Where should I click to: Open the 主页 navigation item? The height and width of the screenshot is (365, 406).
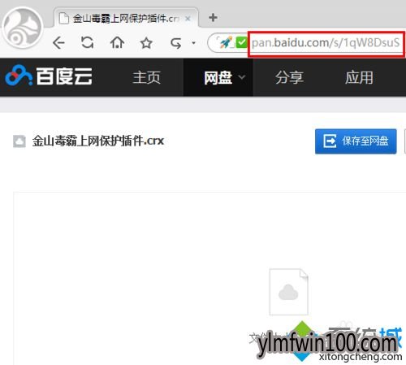(147, 77)
